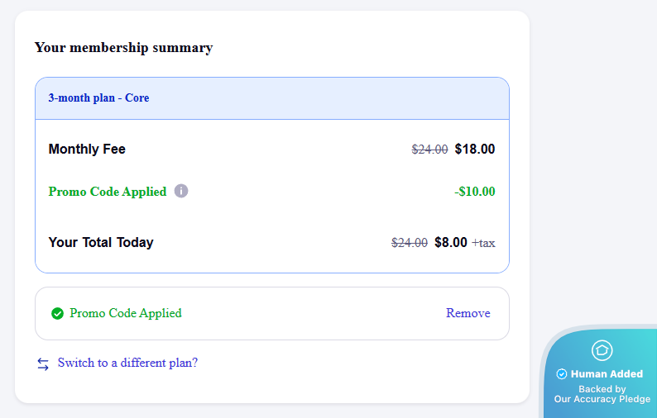This screenshot has height=418, width=657.
Task: Click the -$10.00 promo discount amount
Action: tap(474, 192)
